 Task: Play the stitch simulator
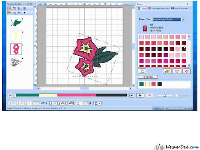140,95
